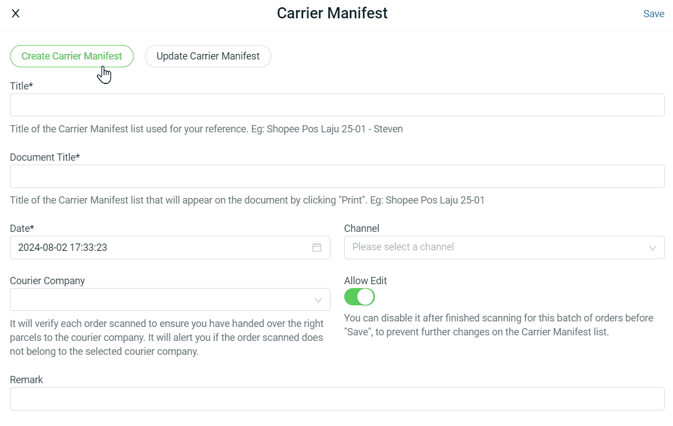Focus the Document Title input field
673x426 pixels.
click(337, 176)
